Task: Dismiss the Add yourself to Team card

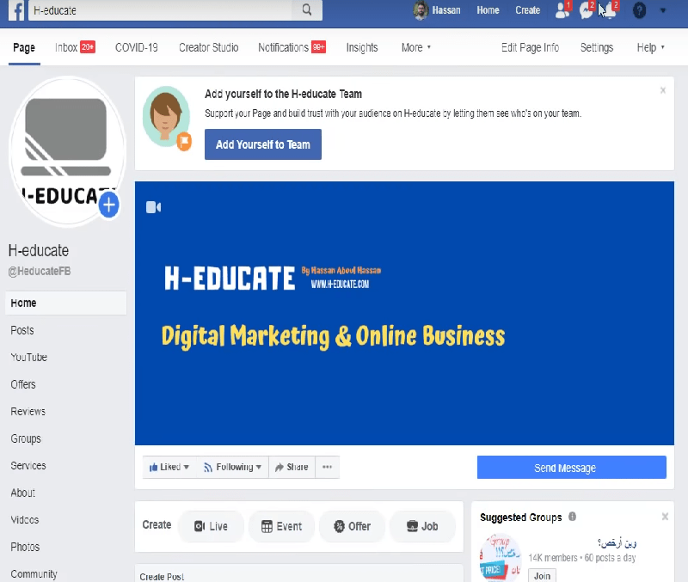Action: click(x=663, y=90)
